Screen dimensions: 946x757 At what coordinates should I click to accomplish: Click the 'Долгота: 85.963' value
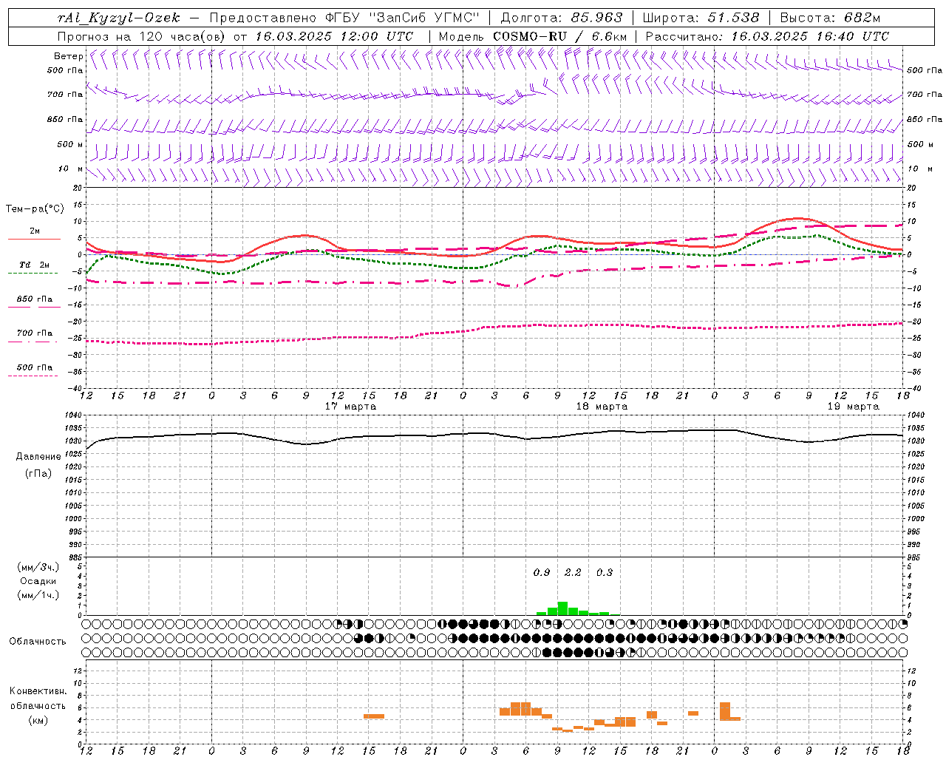562,18
